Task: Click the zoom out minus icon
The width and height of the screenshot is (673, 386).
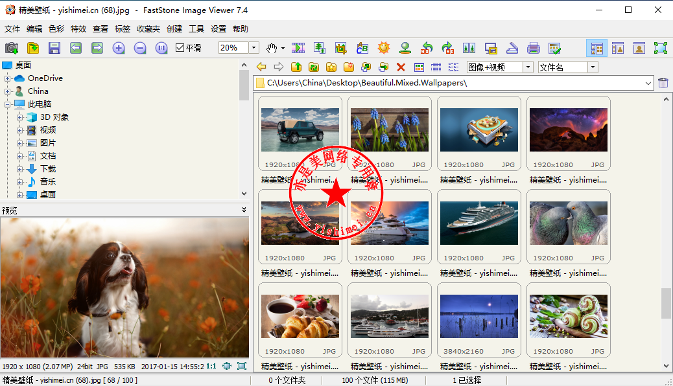Action: tap(140, 48)
